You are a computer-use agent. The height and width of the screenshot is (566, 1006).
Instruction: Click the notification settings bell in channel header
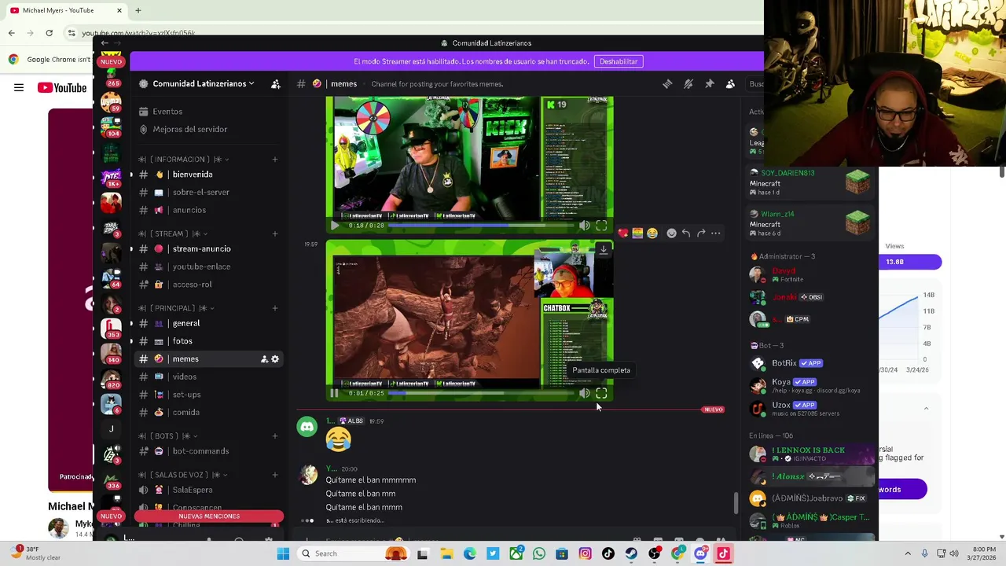[x=688, y=84]
